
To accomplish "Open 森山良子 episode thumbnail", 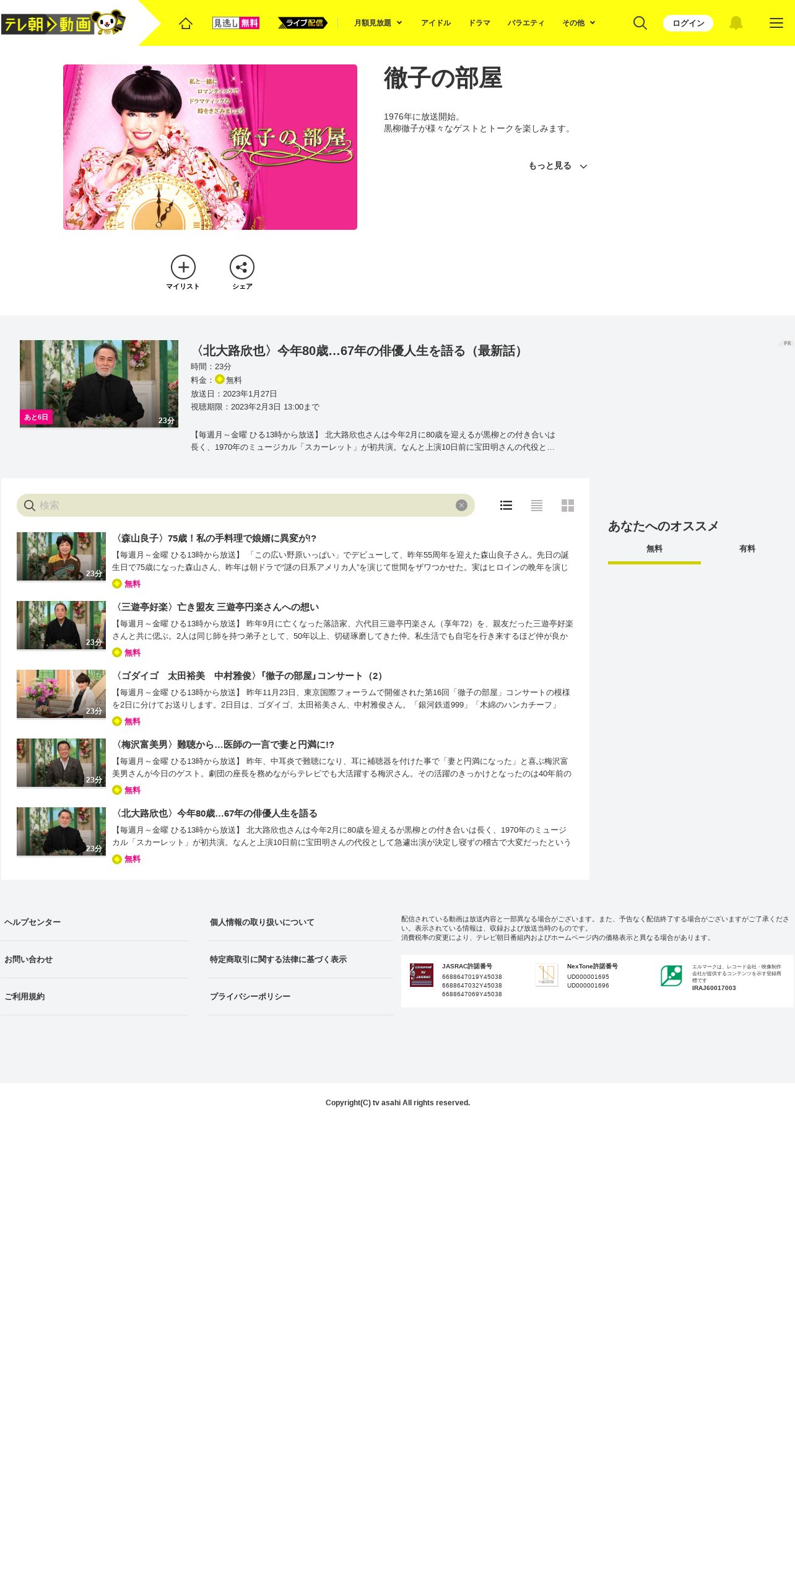I will pos(61,556).
